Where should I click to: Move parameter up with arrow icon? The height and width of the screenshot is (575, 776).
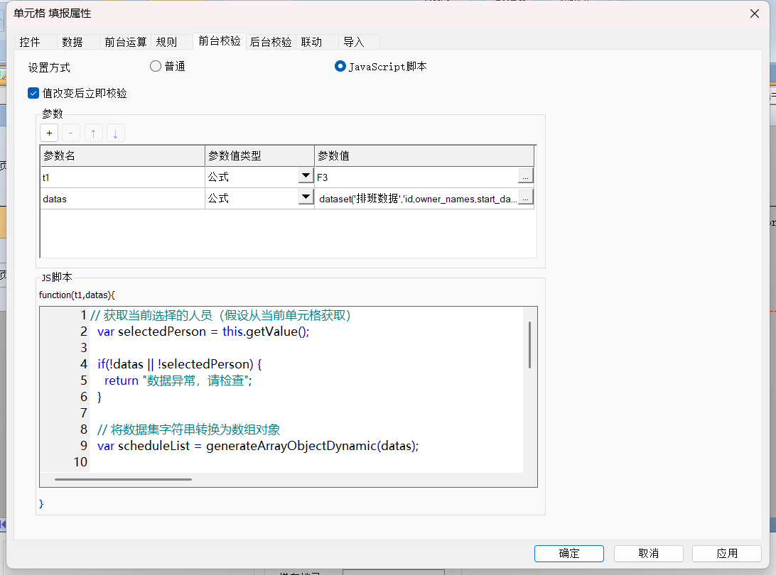[x=93, y=133]
